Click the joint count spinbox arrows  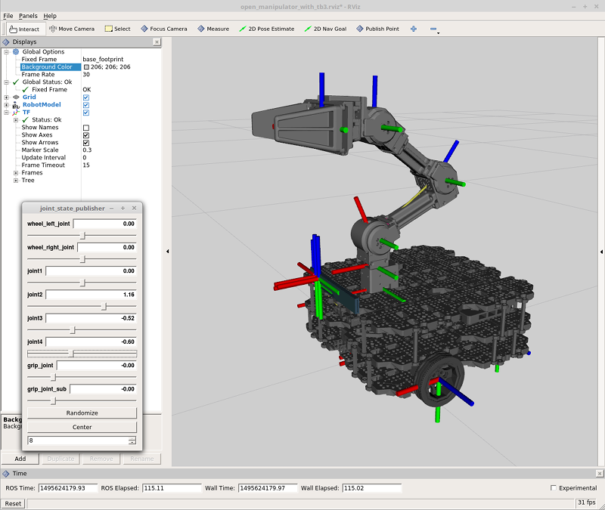tap(132, 440)
